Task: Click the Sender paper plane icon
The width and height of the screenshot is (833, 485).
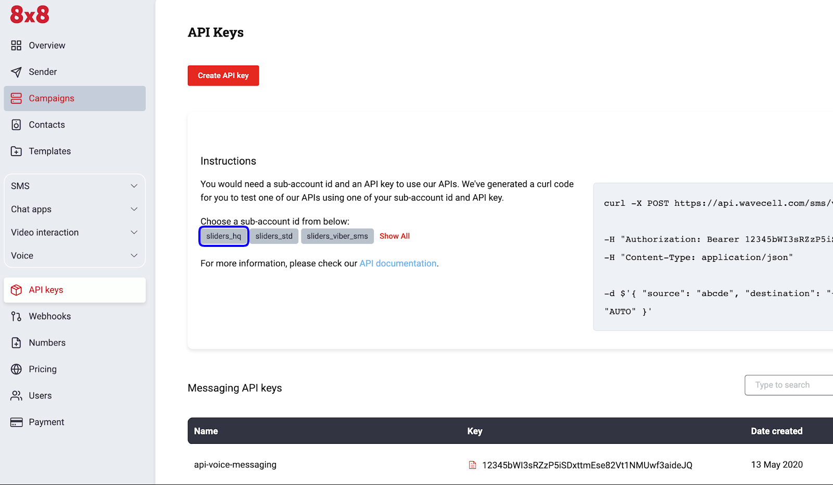Action: pyautogui.click(x=16, y=72)
